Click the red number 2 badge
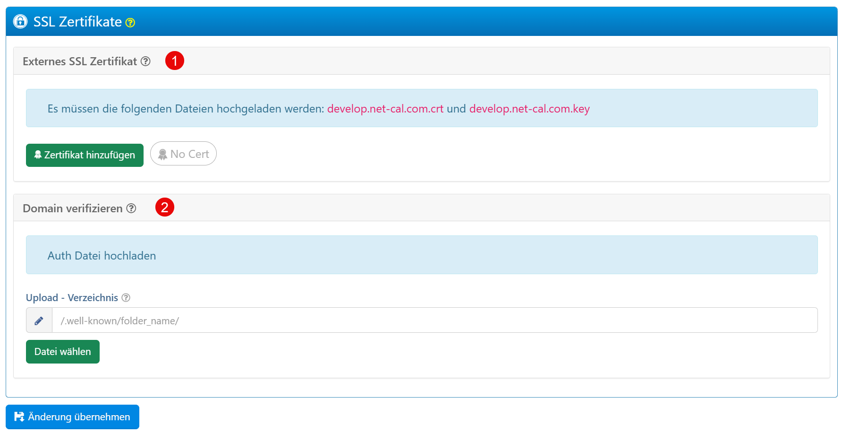842x442 pixels. [x=164, y=208]
